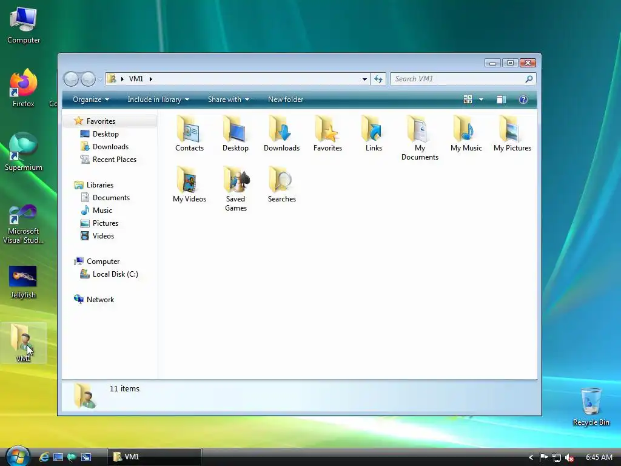Viewport: 621px width, 466px height.
Task: Select the Firefox desktop shortcut
Action: point(24,88)
